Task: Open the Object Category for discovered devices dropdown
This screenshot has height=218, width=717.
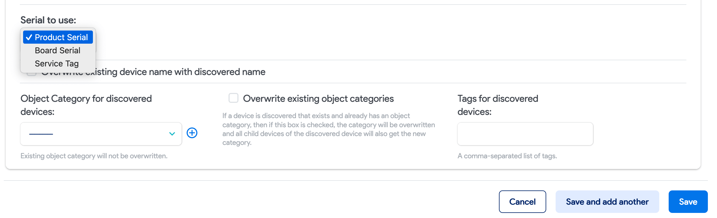Action: click(101, 134)
